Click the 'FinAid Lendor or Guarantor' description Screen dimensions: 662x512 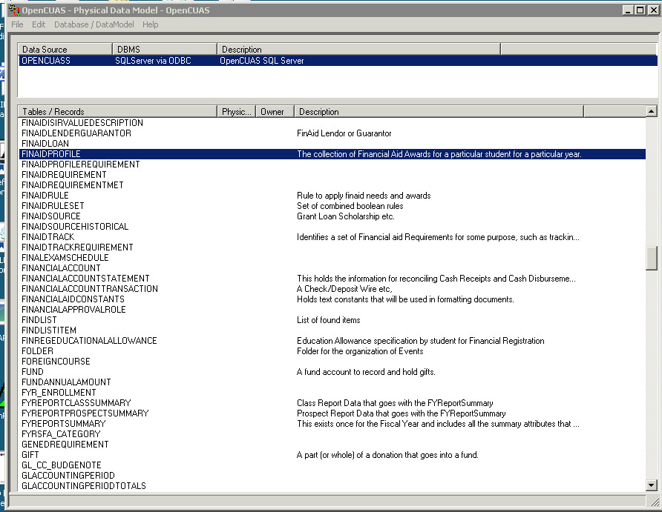(x=344, y=133)
